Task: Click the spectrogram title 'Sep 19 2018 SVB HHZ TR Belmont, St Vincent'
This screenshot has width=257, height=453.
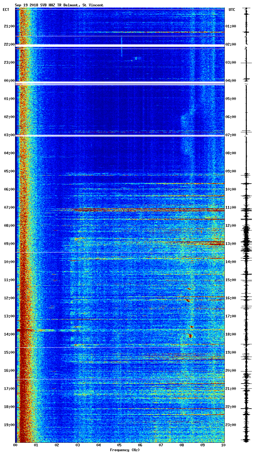Action: [59, 5]
